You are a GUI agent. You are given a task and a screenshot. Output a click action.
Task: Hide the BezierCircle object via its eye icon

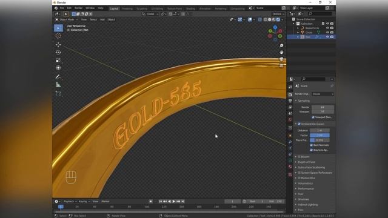(x=327, y=28)
